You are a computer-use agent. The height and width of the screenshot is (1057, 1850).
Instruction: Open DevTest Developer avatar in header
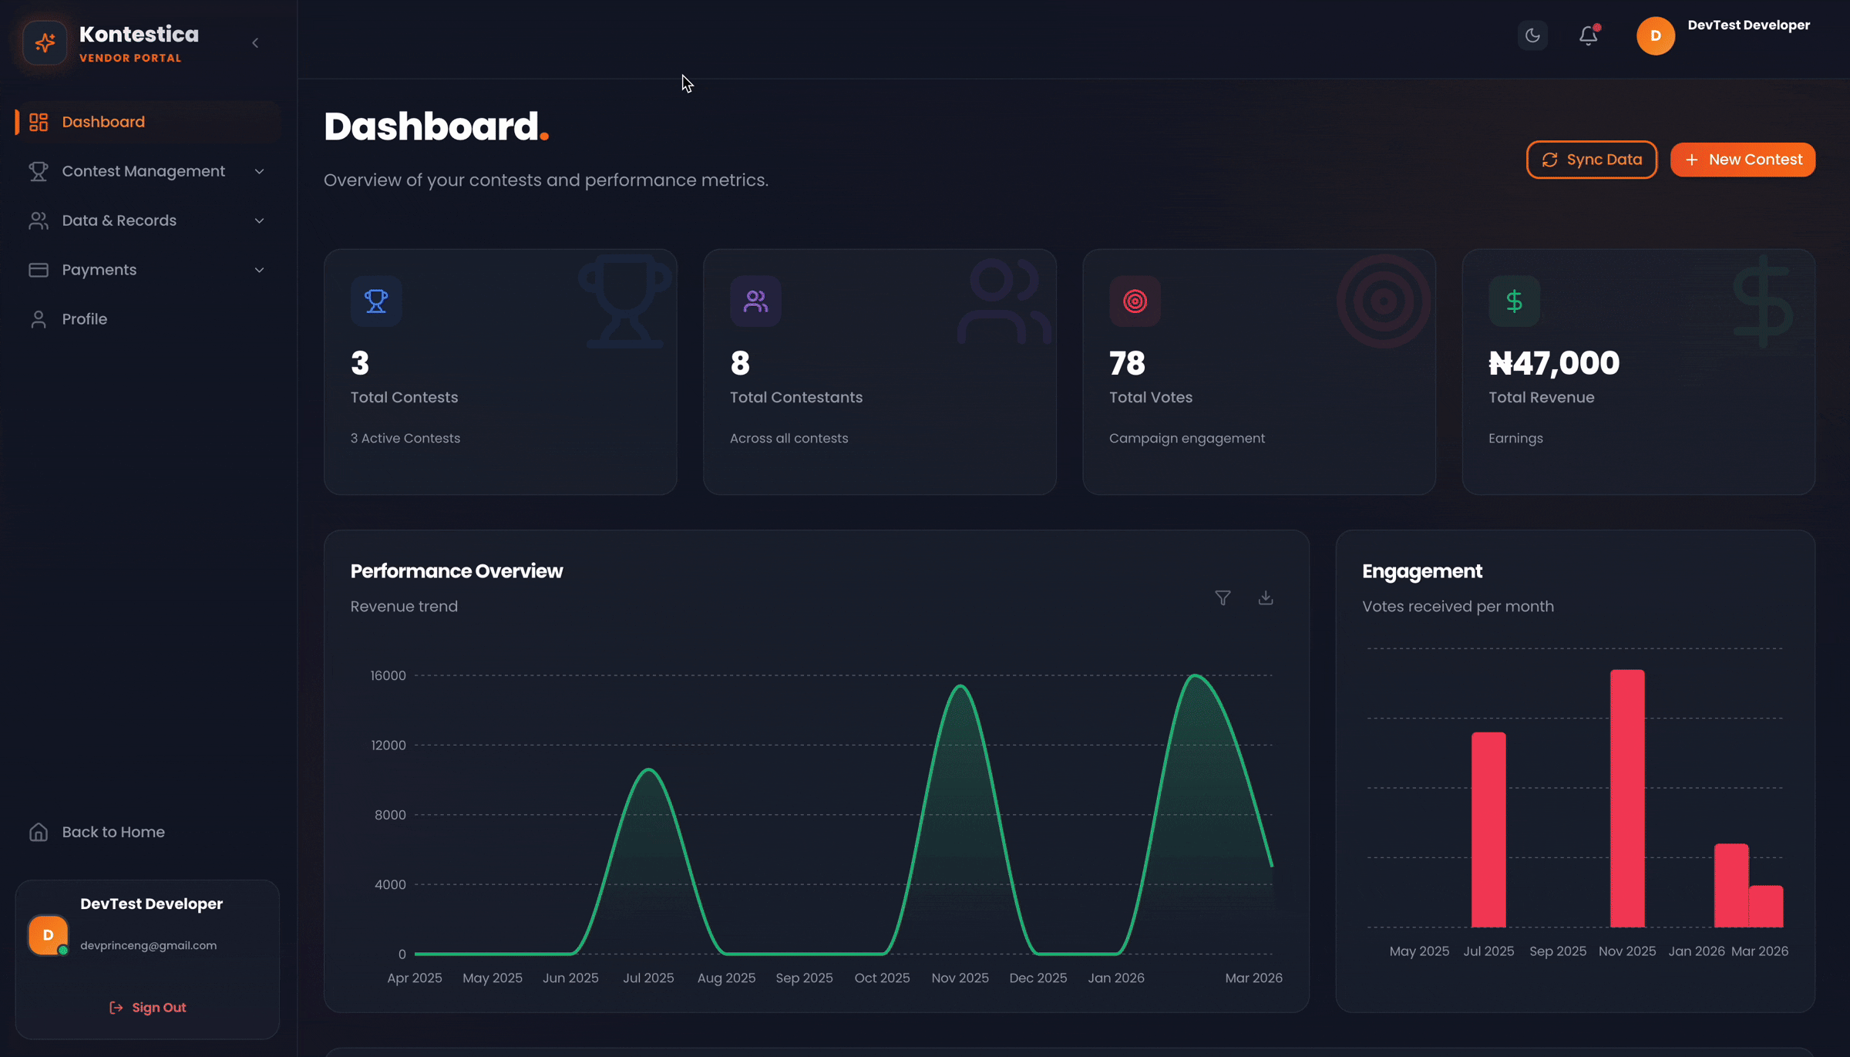[x=1655, y=36]
